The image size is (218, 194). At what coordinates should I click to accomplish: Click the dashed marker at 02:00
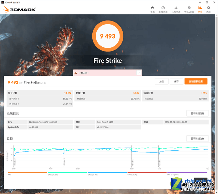click(131, 156)
